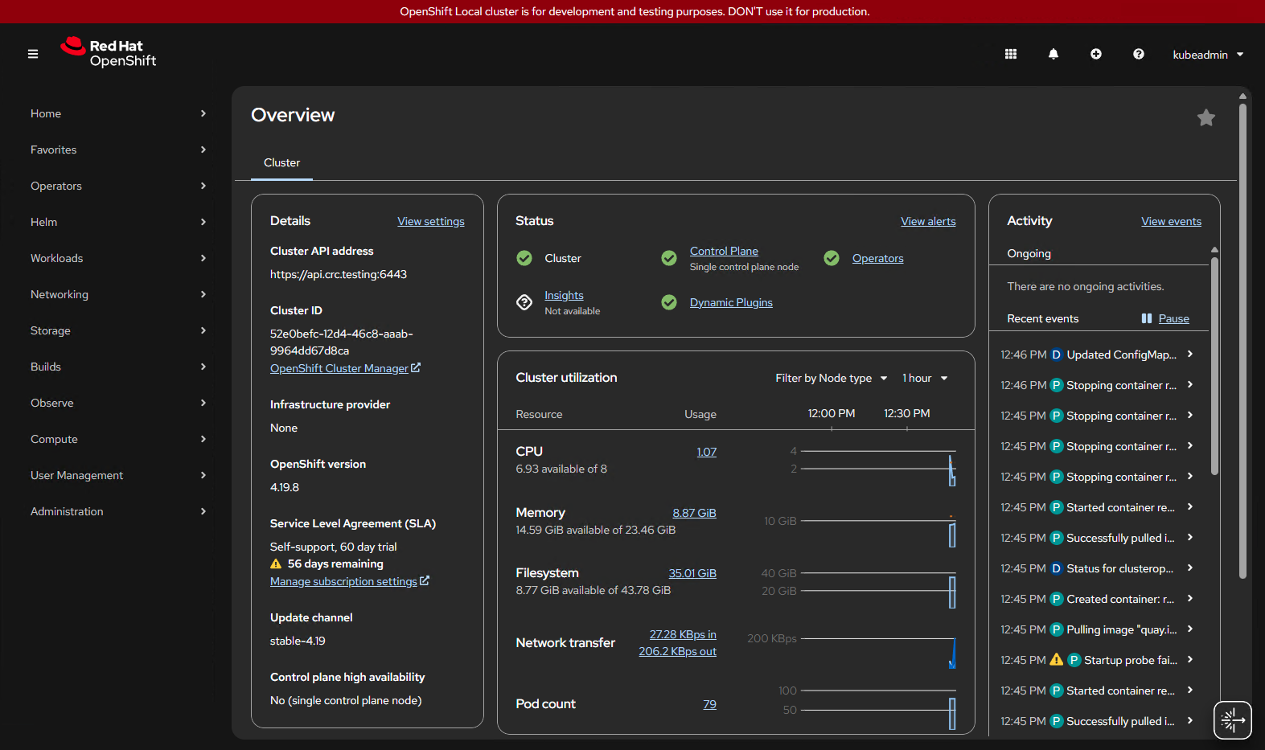Viewport: 1265px width, 750px height.
Task: Click View settings link
Action: (431, 221)
